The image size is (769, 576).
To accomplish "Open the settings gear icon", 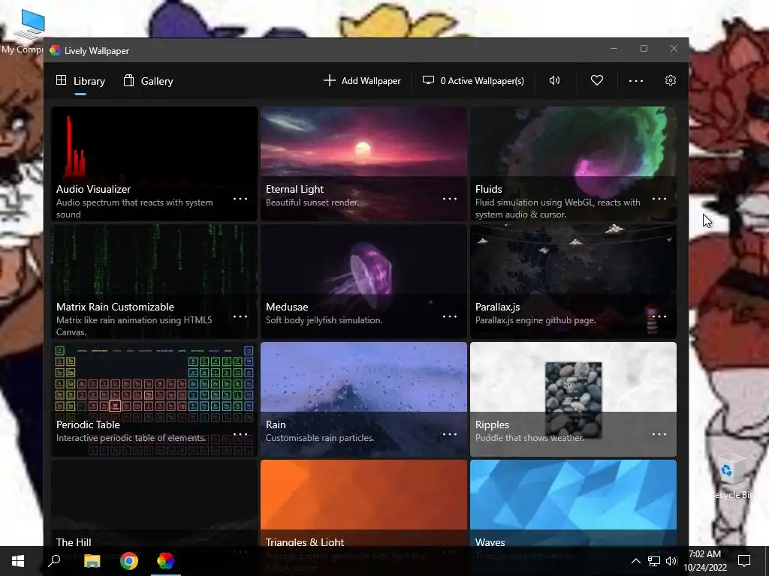I will [671, 80].
